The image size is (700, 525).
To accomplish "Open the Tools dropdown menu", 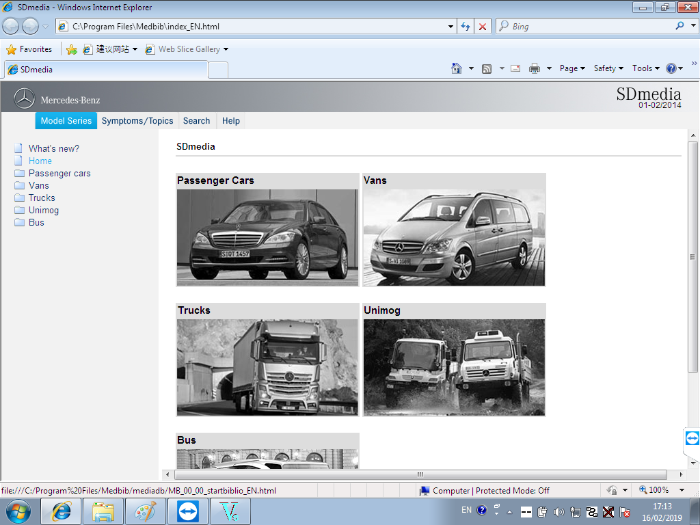I will tap(645, 68).
